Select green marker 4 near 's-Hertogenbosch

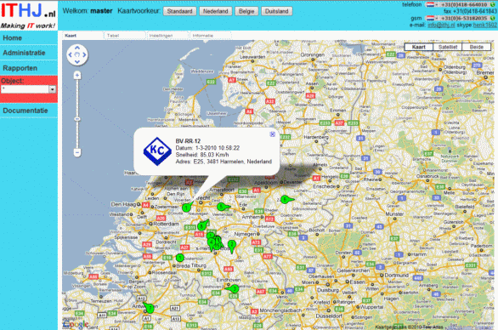point(211,243)
